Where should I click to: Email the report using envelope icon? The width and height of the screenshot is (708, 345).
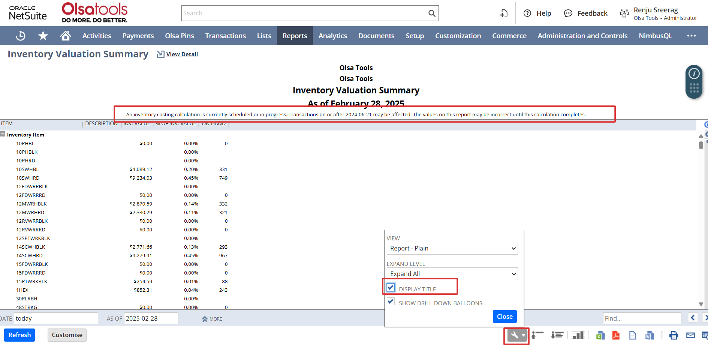(690, 335)
